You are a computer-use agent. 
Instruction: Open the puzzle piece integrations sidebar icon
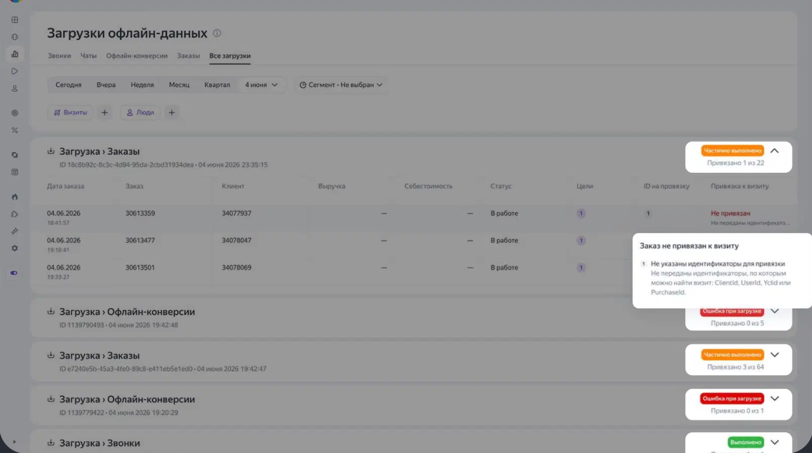point(15,214)
